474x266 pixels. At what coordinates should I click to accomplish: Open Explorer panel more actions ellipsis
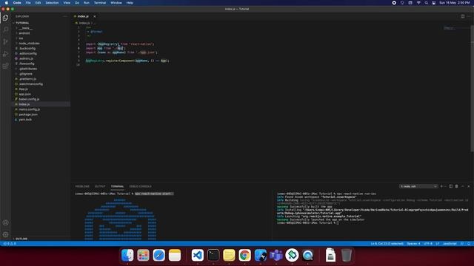point(65,16)
